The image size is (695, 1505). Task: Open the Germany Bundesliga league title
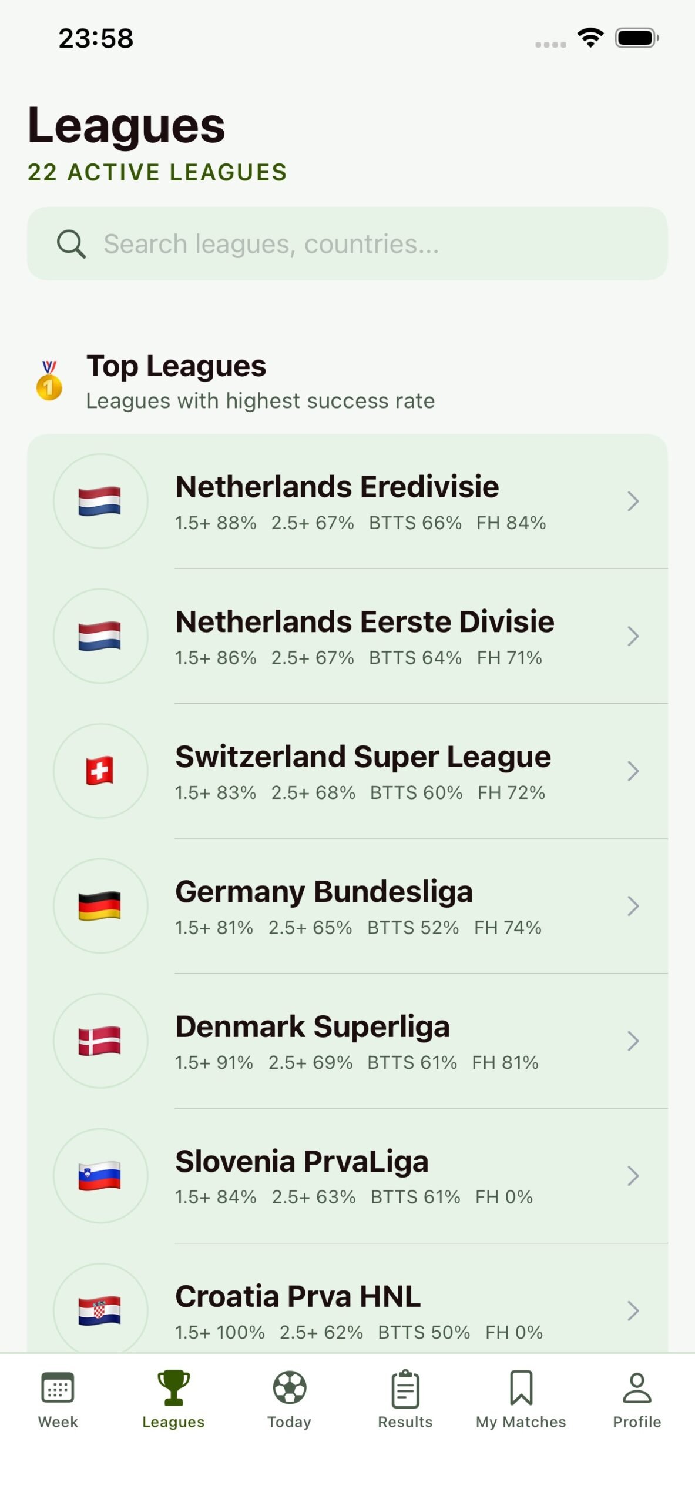tap(324, 892)
